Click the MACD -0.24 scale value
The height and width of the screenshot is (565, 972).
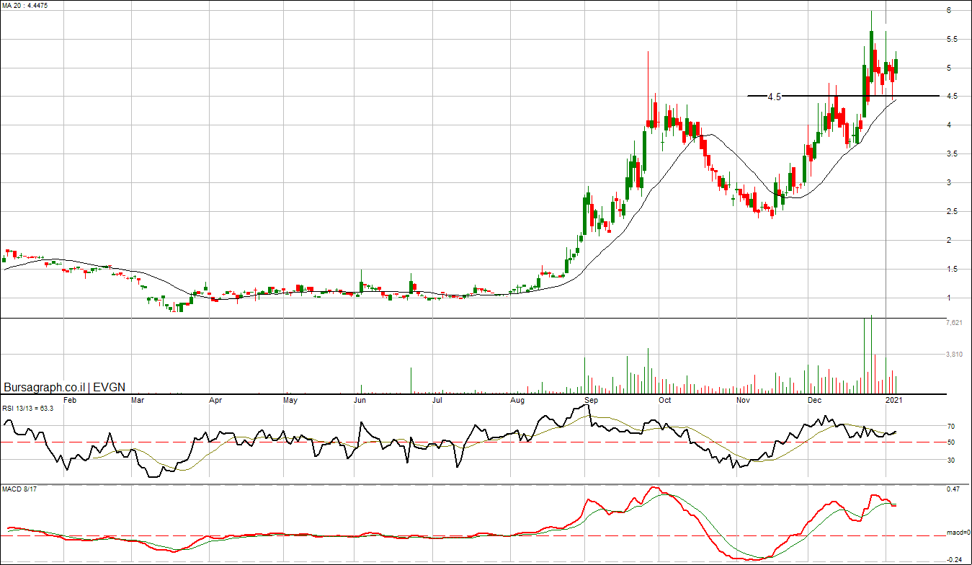[x=953, y=559]
